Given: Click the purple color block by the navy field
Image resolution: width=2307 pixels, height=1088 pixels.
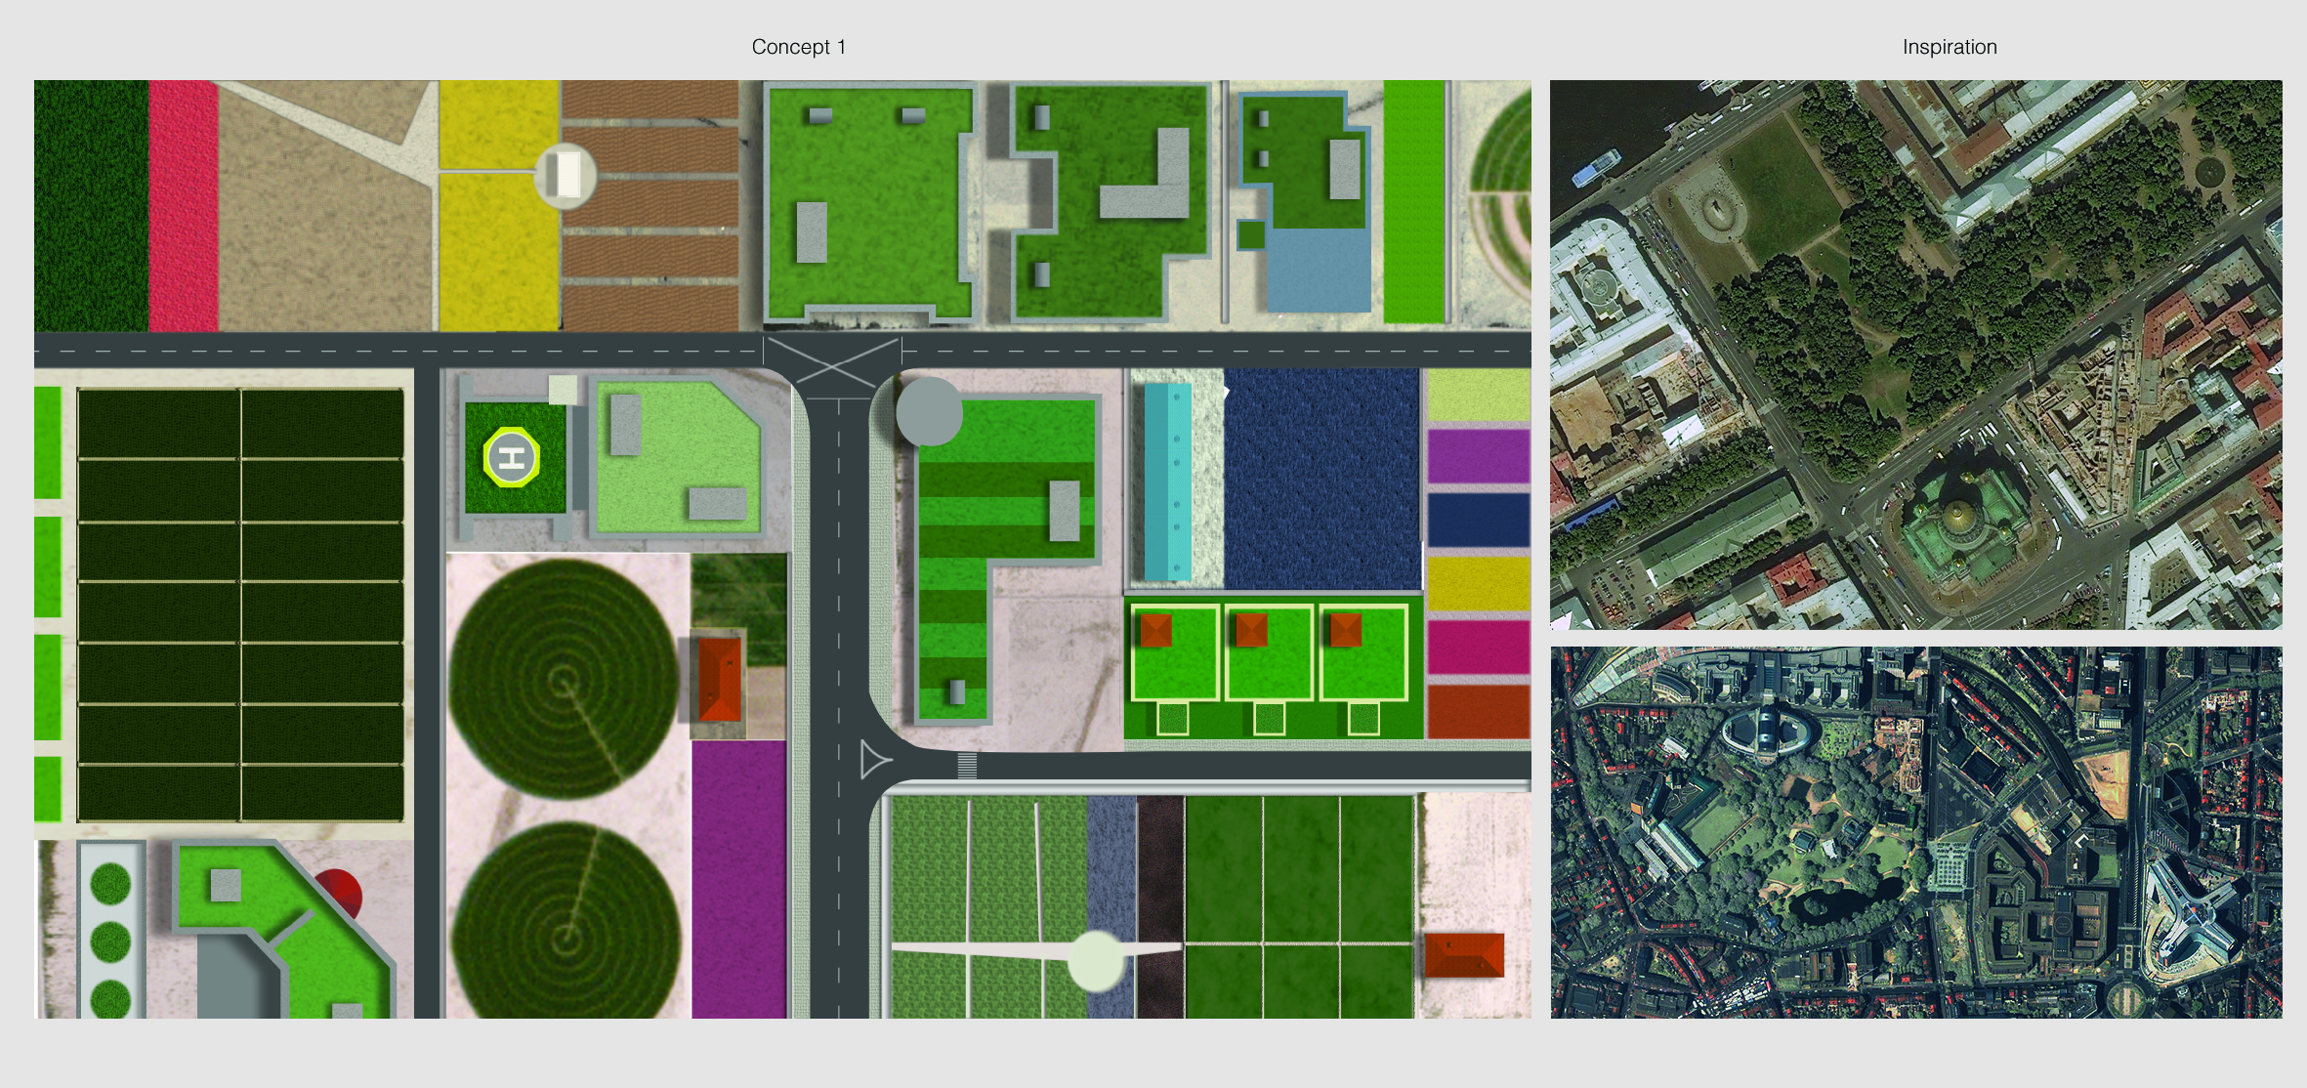Looking at the screenshot, I should tap(1478, 455).
